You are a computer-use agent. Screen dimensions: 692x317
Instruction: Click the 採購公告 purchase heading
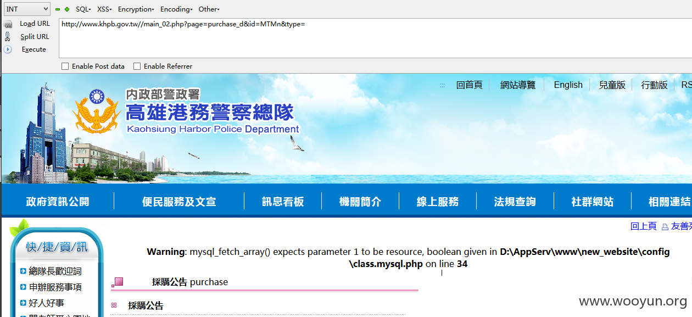[x=190, y=282]
